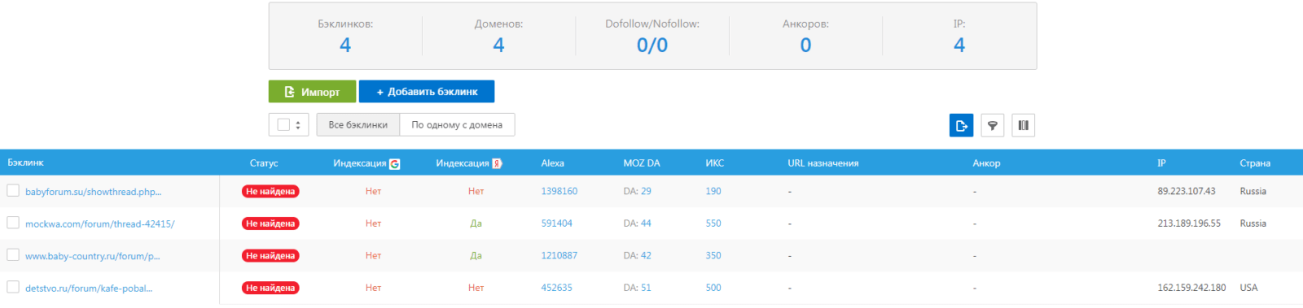
Task: Tick the checkbox for detstvo.ru row
Action: coord(13,287)
